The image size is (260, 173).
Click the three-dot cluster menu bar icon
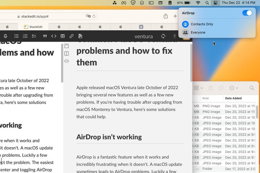coord(114,3)
